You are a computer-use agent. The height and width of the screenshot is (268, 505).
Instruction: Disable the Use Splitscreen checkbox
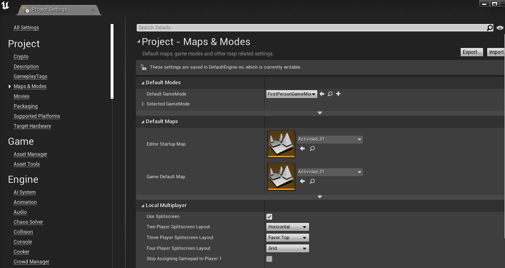click(x=269, y=217)
